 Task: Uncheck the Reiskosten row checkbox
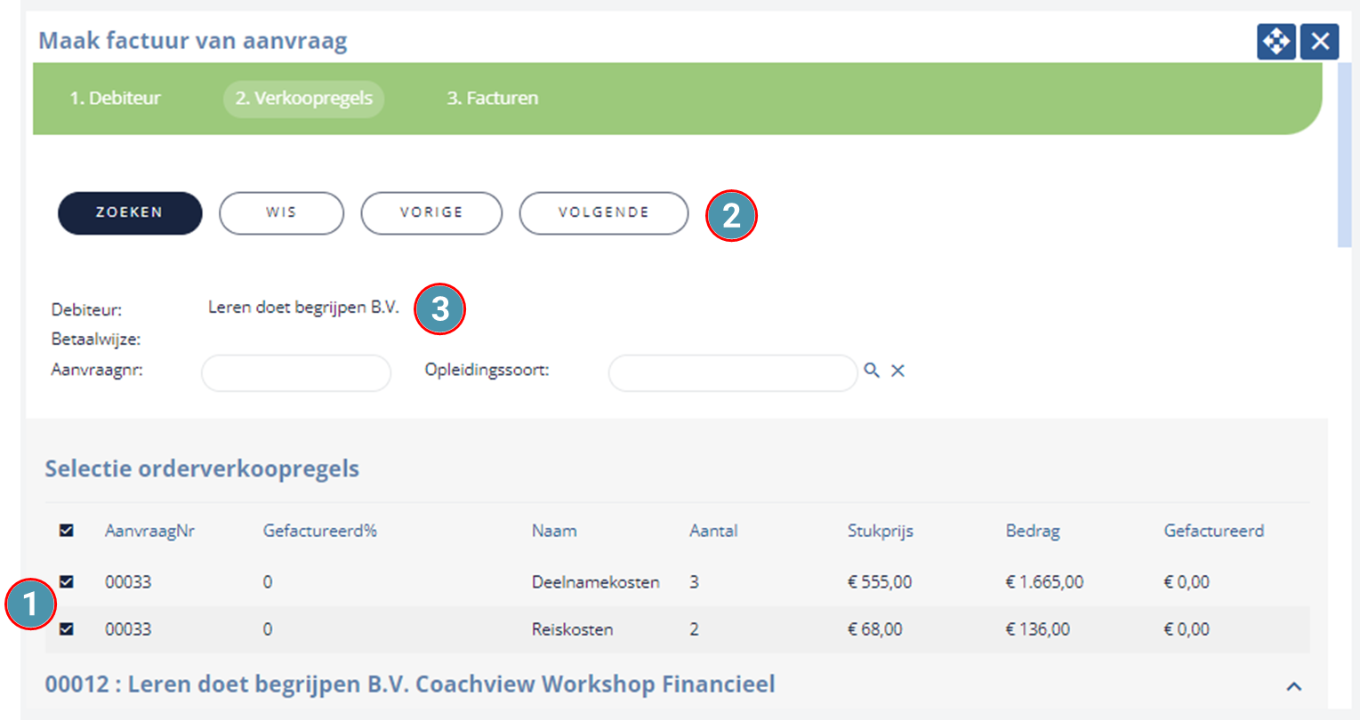click(x=67, y=629)
